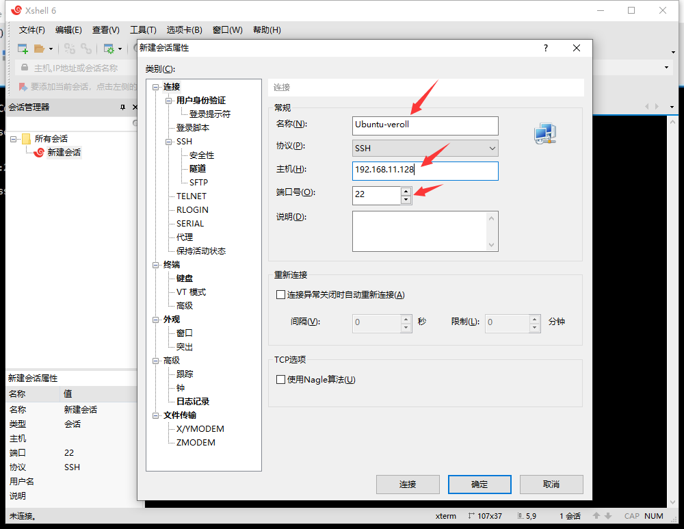The image size is (684, 529).
Task: Click the 确定 button
Action: tap(479, 485)
